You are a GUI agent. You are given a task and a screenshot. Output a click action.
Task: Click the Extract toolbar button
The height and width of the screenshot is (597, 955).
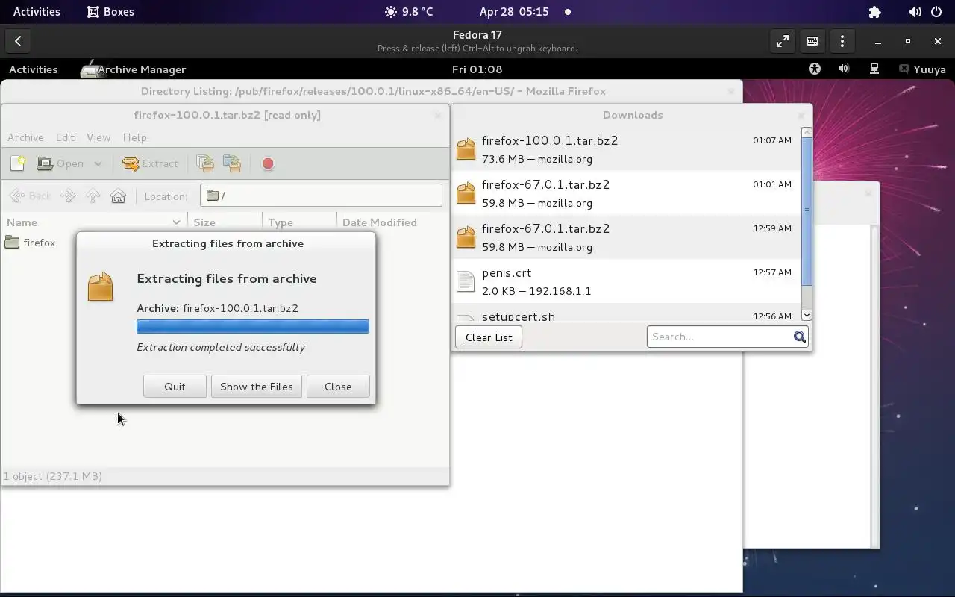tap(150, 163)
